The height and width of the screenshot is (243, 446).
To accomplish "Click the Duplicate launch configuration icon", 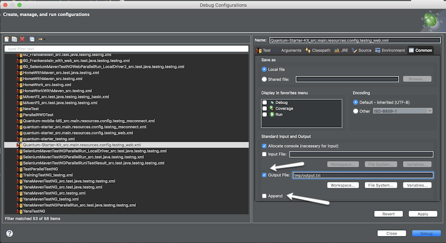I will pos(14,39).
